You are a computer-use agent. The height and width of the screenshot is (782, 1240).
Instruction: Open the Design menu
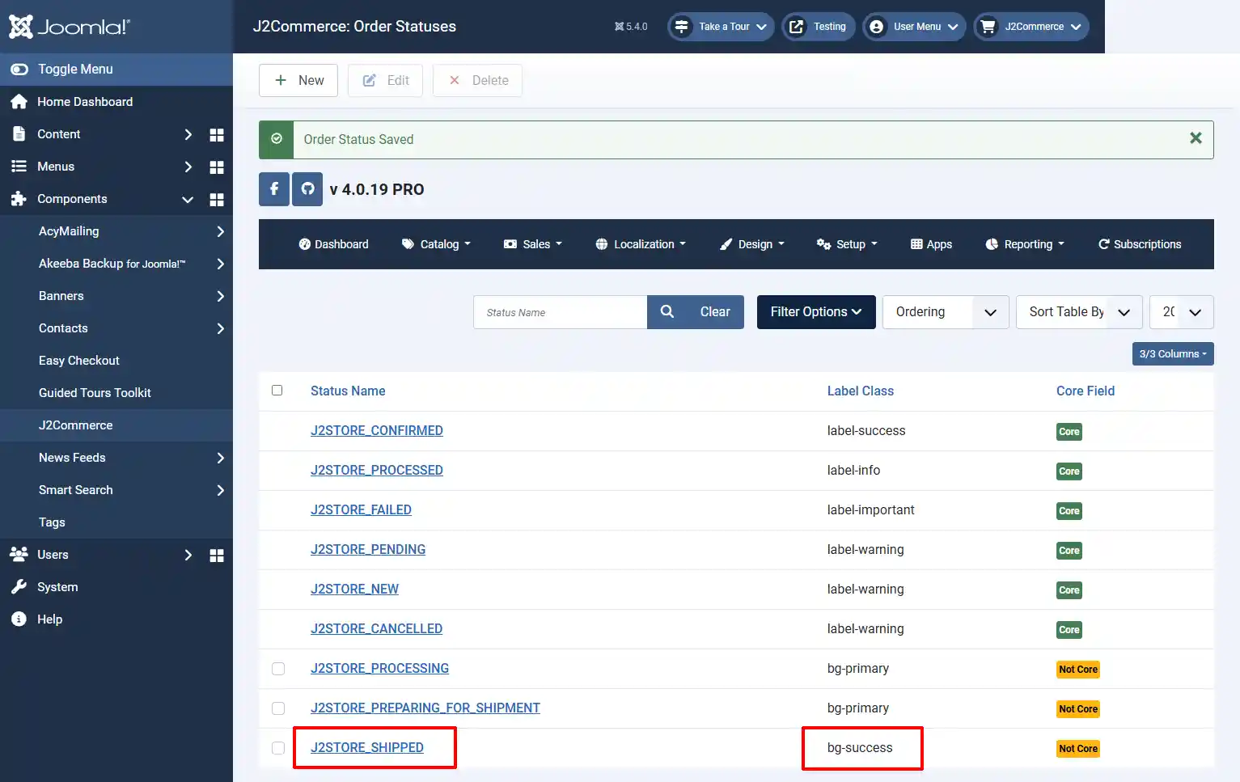[752, 244]
